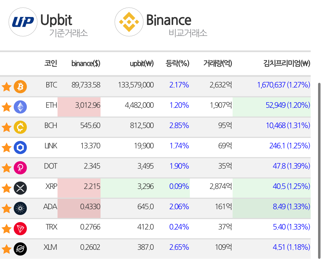Select the Upbit 기준거래소 exchange label

click(64, 25)
